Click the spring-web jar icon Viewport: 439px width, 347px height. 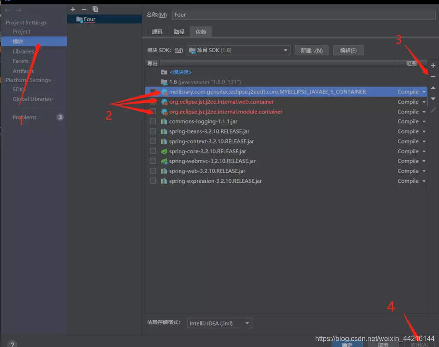[164, 171]
